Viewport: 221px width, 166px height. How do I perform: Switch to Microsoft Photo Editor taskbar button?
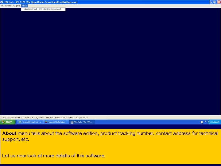pos(56,122)
